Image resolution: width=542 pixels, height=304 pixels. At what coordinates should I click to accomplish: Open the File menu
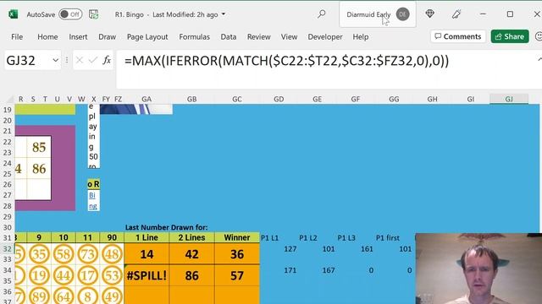(17, 36)
